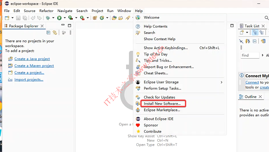Click the Create a project... link

(29, 73)
